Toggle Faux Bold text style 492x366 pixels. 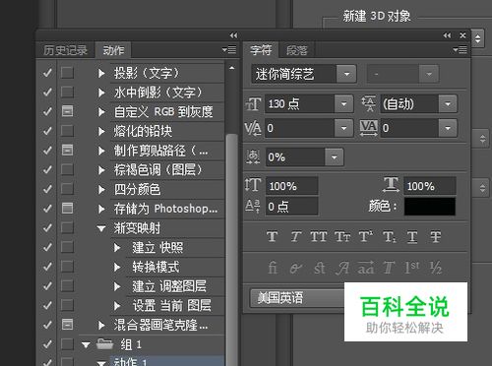tap(272, 236)
